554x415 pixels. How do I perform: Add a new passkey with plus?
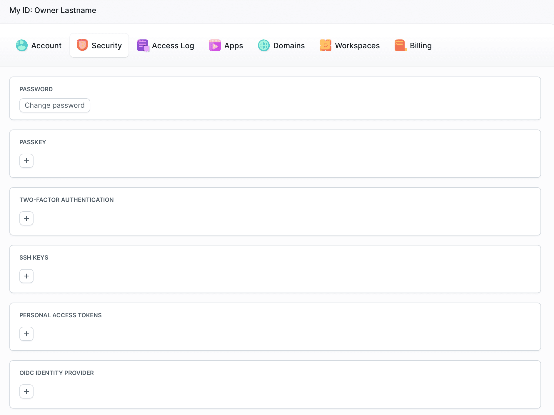point(26,161)
